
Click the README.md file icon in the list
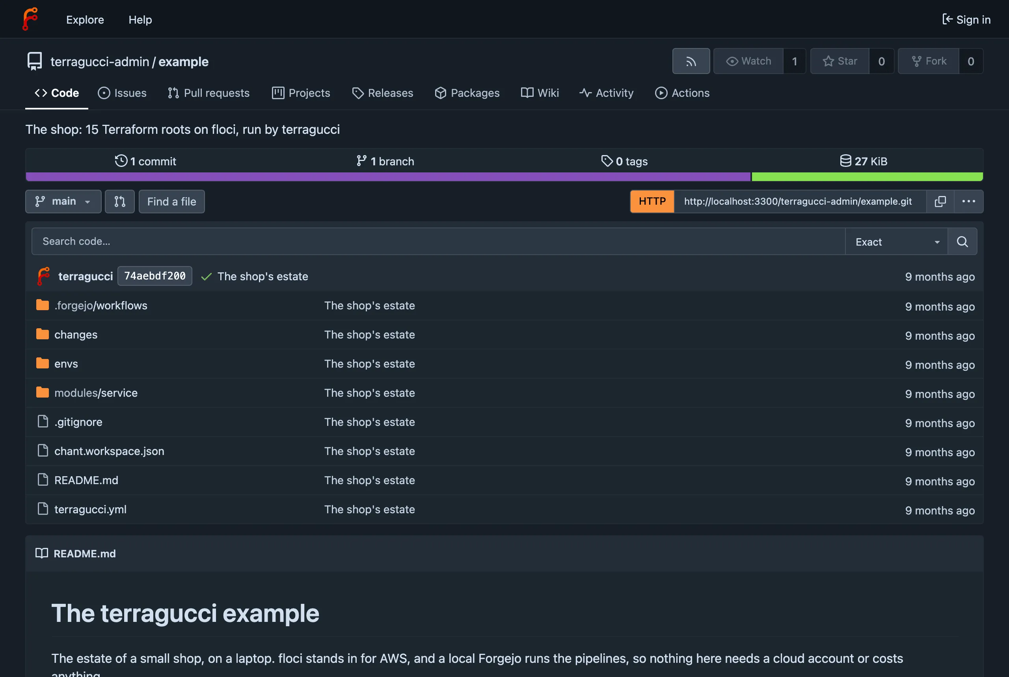43,480
